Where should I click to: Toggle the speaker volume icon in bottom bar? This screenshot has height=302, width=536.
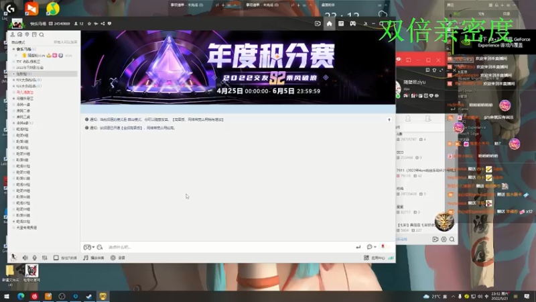tap(25, 258)
